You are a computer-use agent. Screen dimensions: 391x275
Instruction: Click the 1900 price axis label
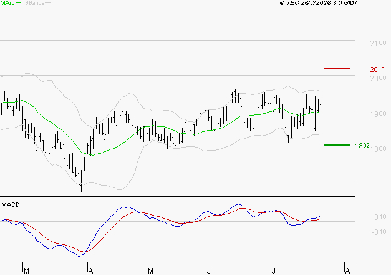(378, 114)
